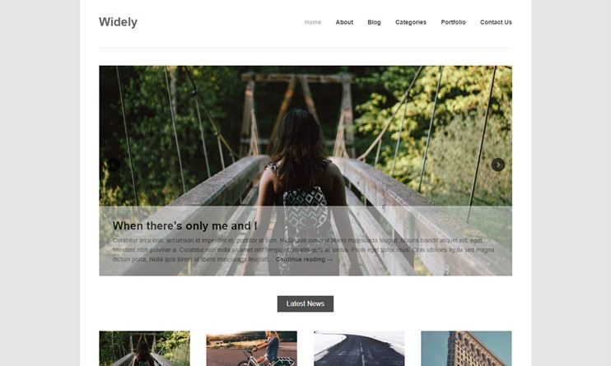Open the Portfolio menu item
This screenshot has width=611, height=366.
coord(453,22)
